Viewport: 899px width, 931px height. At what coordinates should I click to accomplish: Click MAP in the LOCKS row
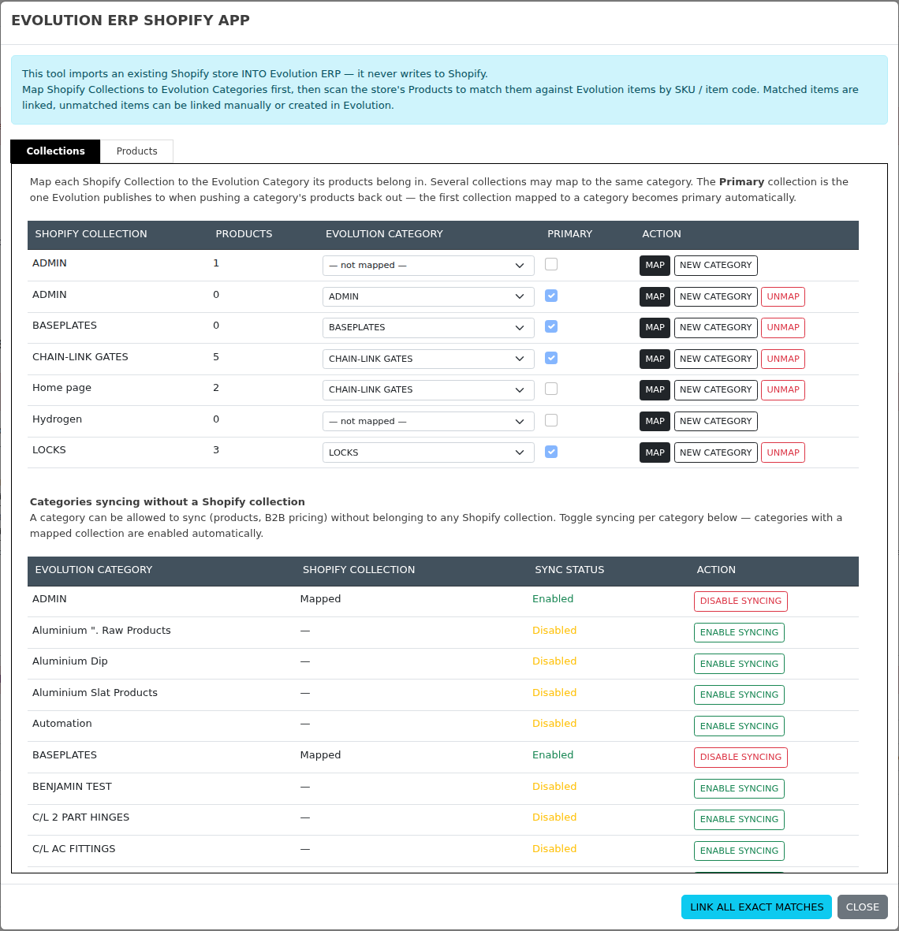coord(655,452)
